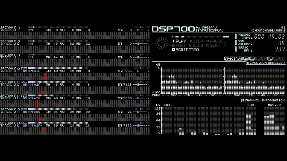Select the SPC700 Track 03 label
Viewport: 287px width, 161px height.
tap(10, 56)
